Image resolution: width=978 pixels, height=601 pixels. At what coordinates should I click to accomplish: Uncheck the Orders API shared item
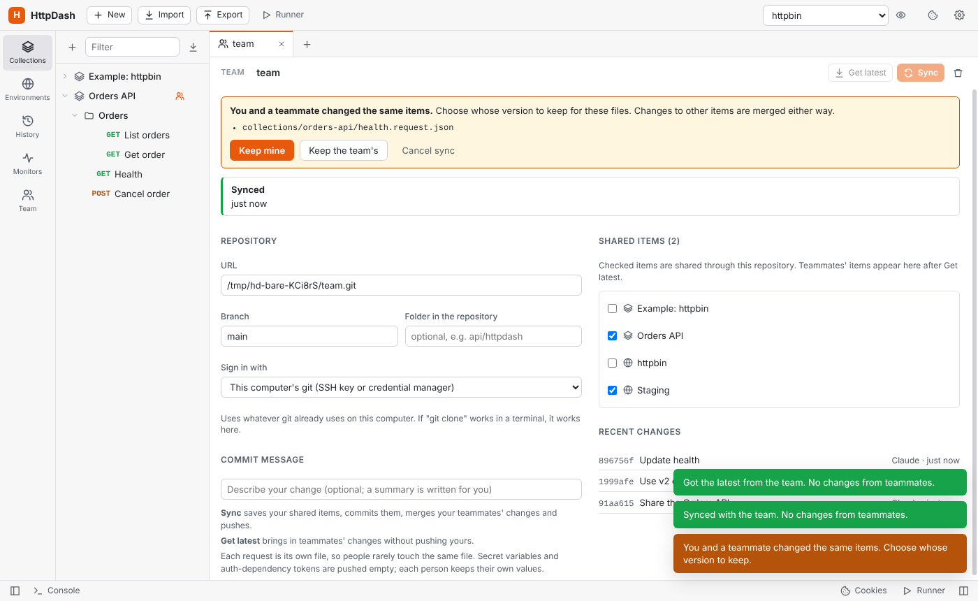(x=613, y=335)
